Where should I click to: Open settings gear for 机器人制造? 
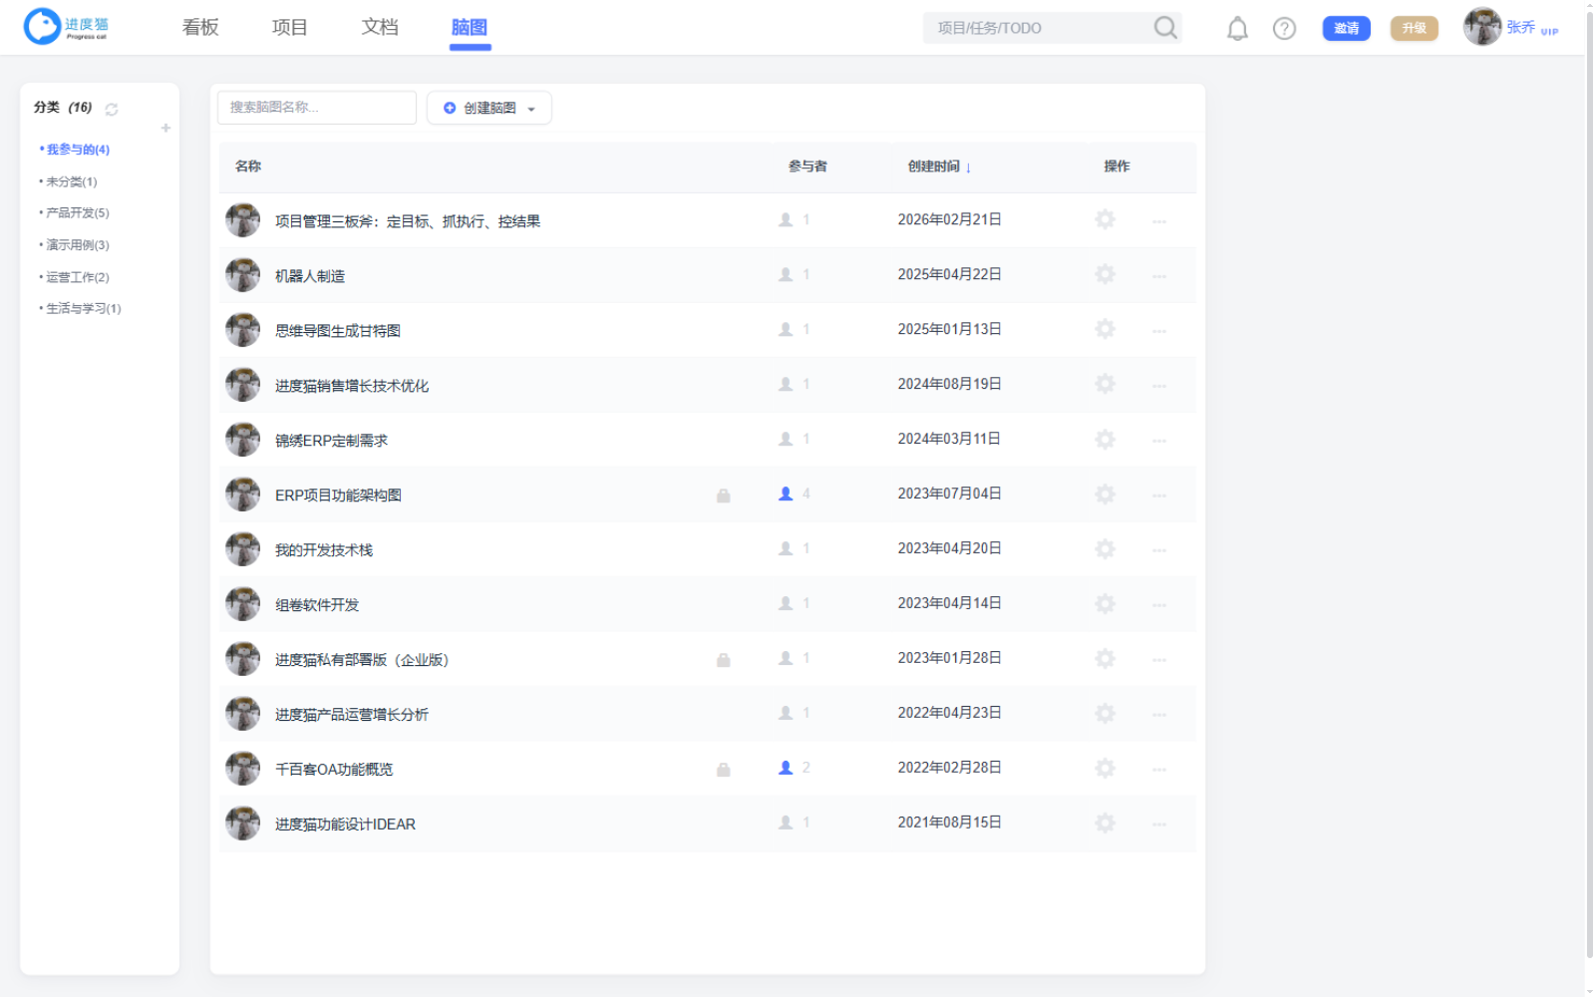1105,274
